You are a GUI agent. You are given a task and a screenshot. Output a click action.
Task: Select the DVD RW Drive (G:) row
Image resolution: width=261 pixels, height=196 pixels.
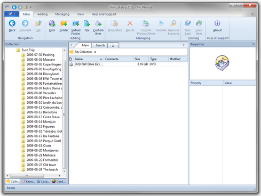coord(128,64)
